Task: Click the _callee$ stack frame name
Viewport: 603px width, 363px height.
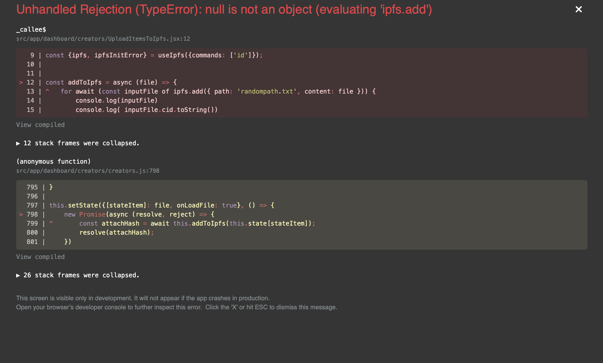Action: pyautogui.click(x=31, y=29)
